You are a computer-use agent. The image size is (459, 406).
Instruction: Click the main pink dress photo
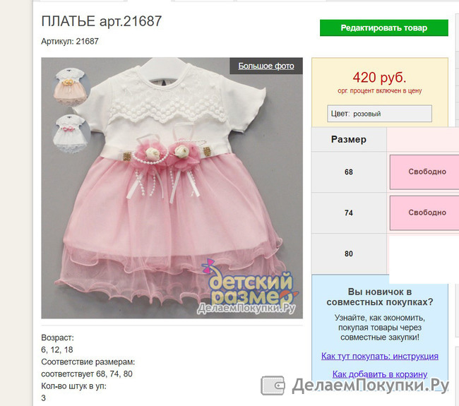(x=172, y=188)
